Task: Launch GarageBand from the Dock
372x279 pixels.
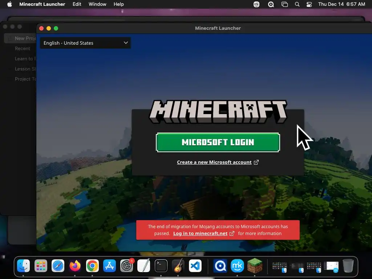Action: (x=178, y=266)
